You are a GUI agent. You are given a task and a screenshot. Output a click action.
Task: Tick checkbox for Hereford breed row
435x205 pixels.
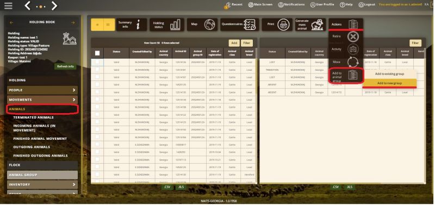(97, 175)
